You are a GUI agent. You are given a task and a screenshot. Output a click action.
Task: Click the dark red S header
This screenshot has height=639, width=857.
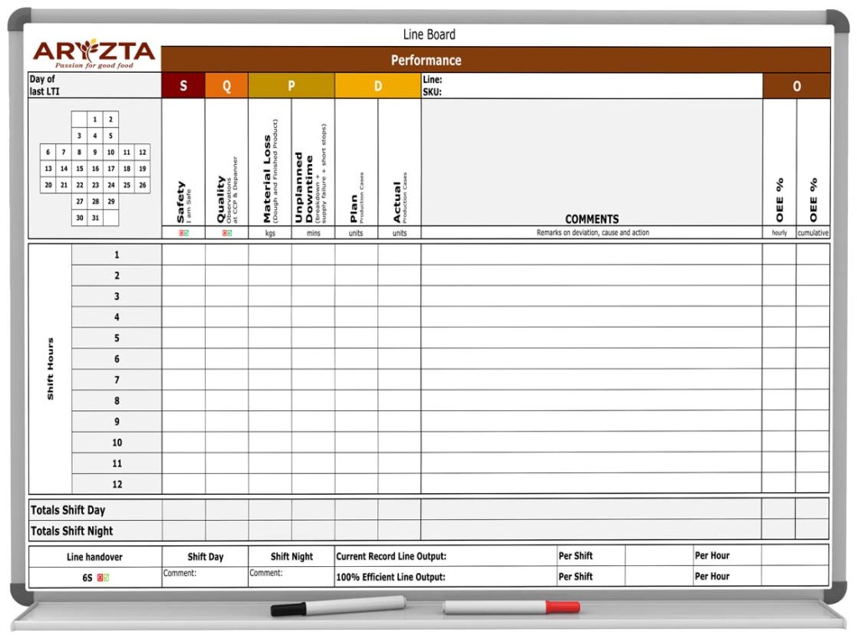tap(183, 86)
